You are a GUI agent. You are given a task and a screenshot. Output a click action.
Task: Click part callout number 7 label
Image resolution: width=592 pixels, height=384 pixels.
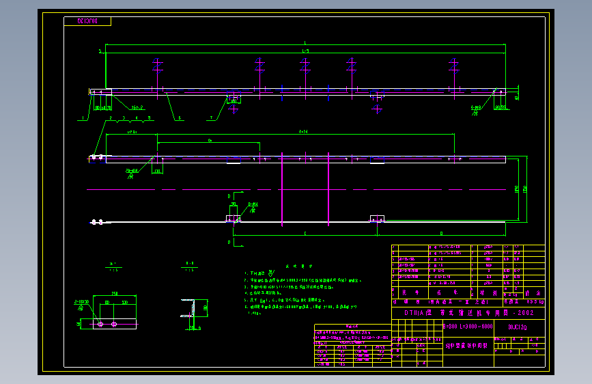[212, 118]
